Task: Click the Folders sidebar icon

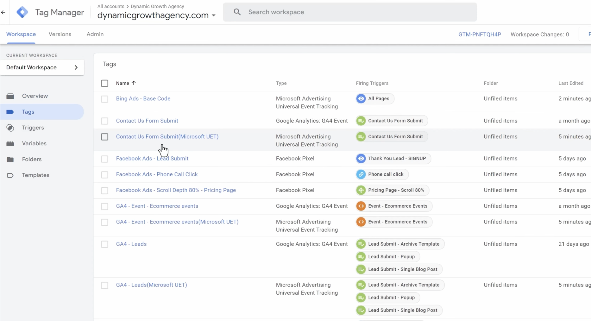Action: tap(10, 159)
